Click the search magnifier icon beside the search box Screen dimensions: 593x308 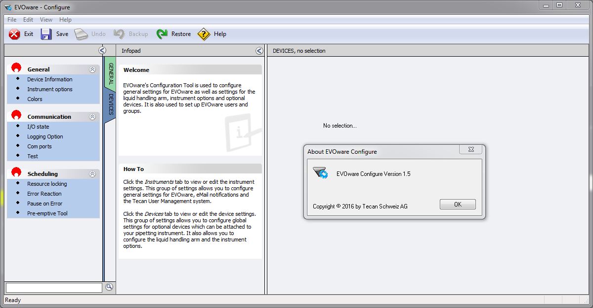tap(109, 287)
